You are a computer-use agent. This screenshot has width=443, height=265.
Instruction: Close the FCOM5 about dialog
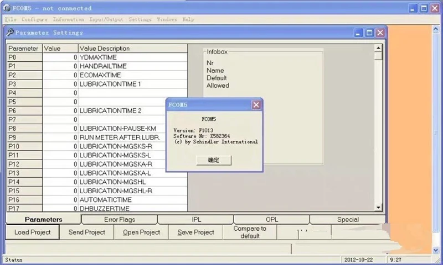256,105
